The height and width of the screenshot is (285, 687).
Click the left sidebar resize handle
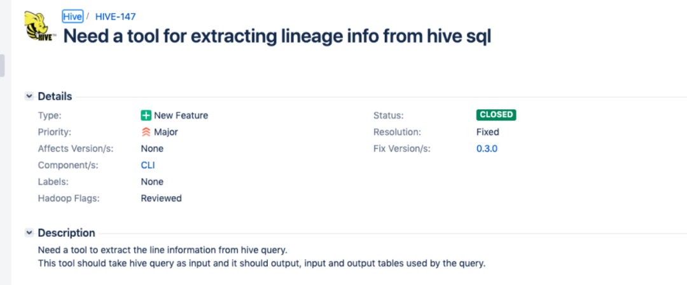3,66
